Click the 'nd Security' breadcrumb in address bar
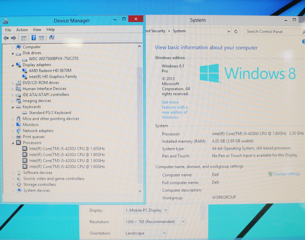 156,31
